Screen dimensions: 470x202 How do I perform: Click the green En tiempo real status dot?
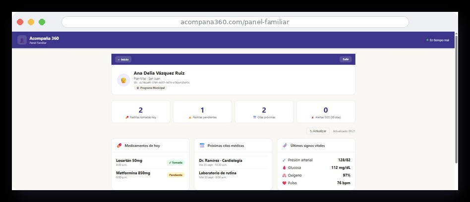point(427,40)
